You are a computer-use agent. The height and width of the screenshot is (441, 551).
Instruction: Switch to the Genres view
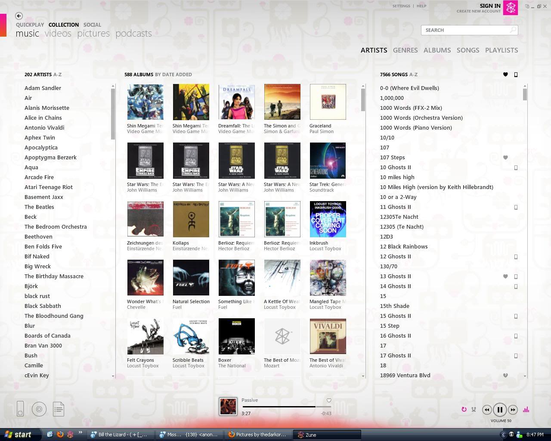tap(405, 50)
